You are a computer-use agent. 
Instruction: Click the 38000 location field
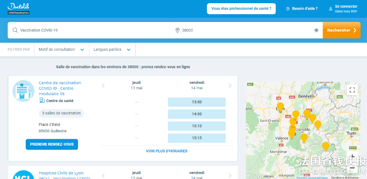(x=246, y=30)
